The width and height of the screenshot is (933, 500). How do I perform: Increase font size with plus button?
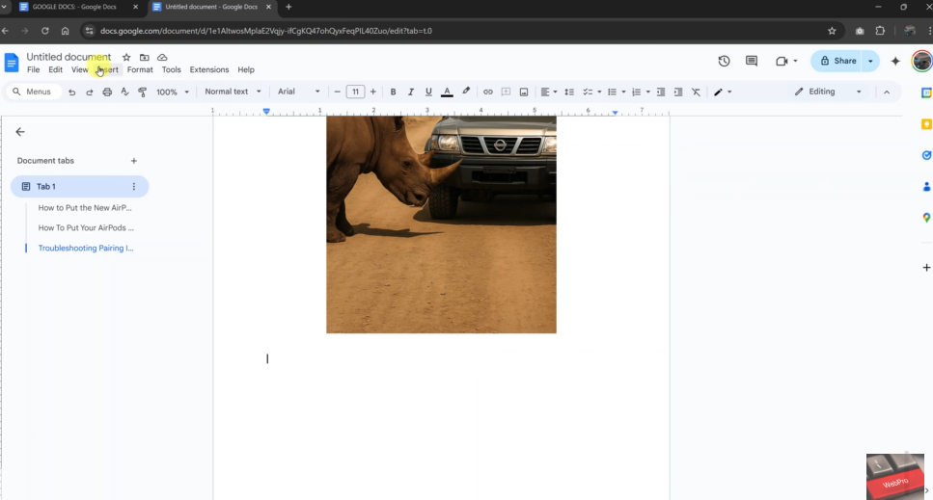click(373, 92)
